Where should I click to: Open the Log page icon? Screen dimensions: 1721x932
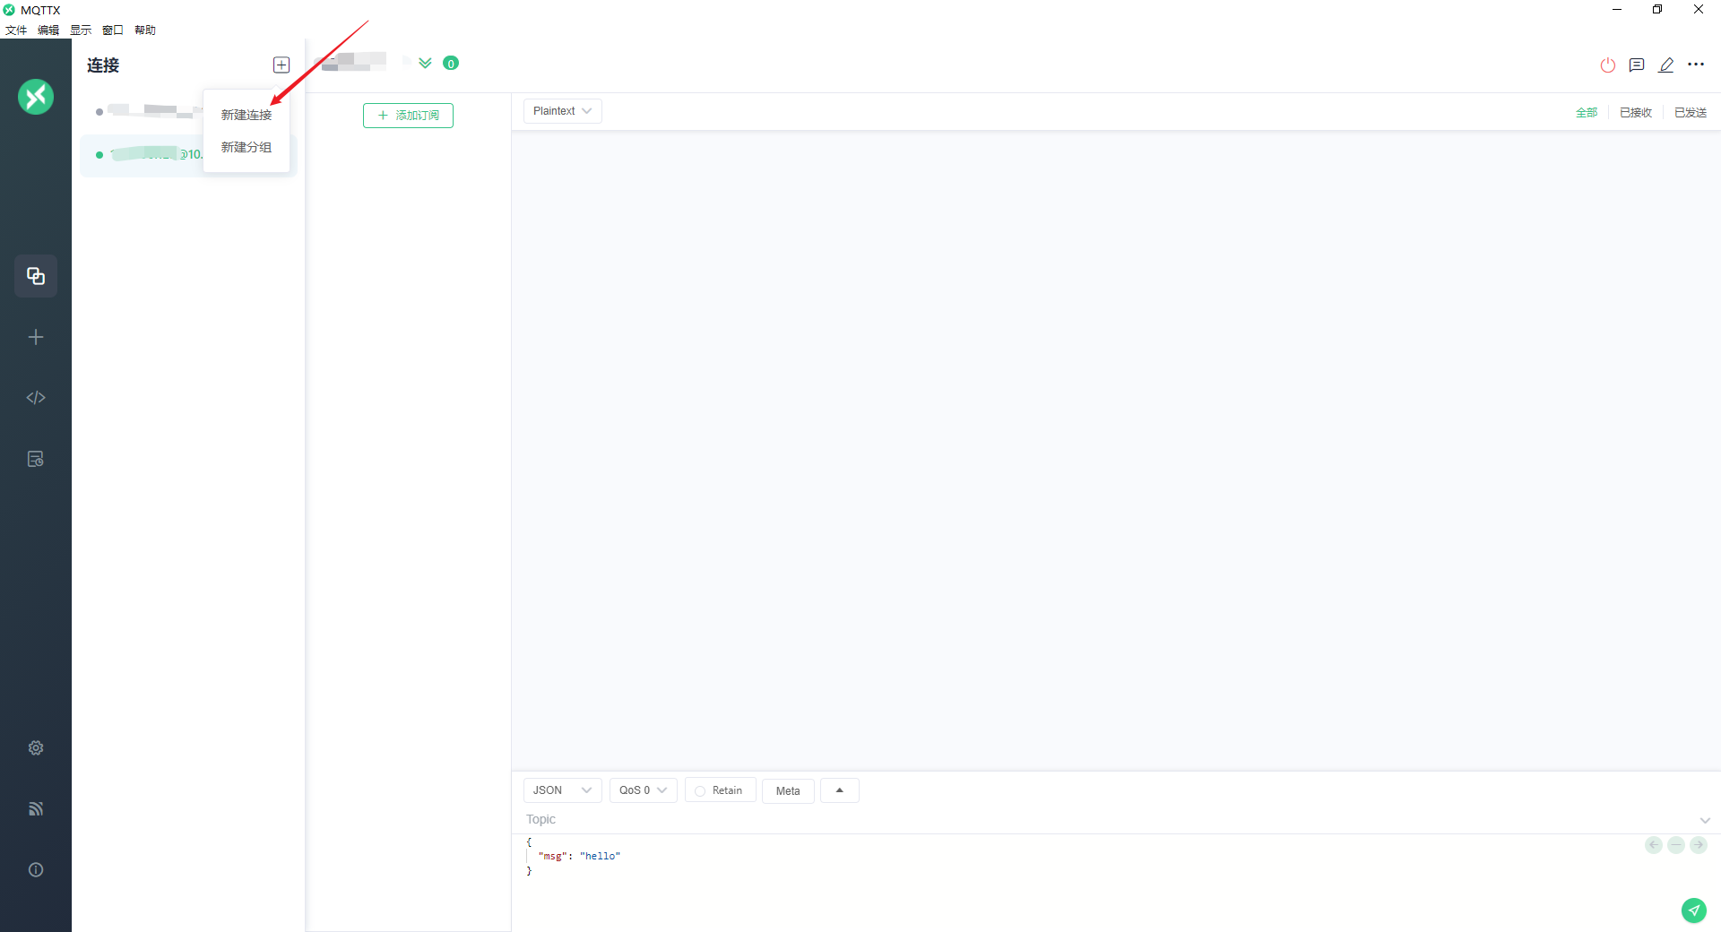(36, 459)
